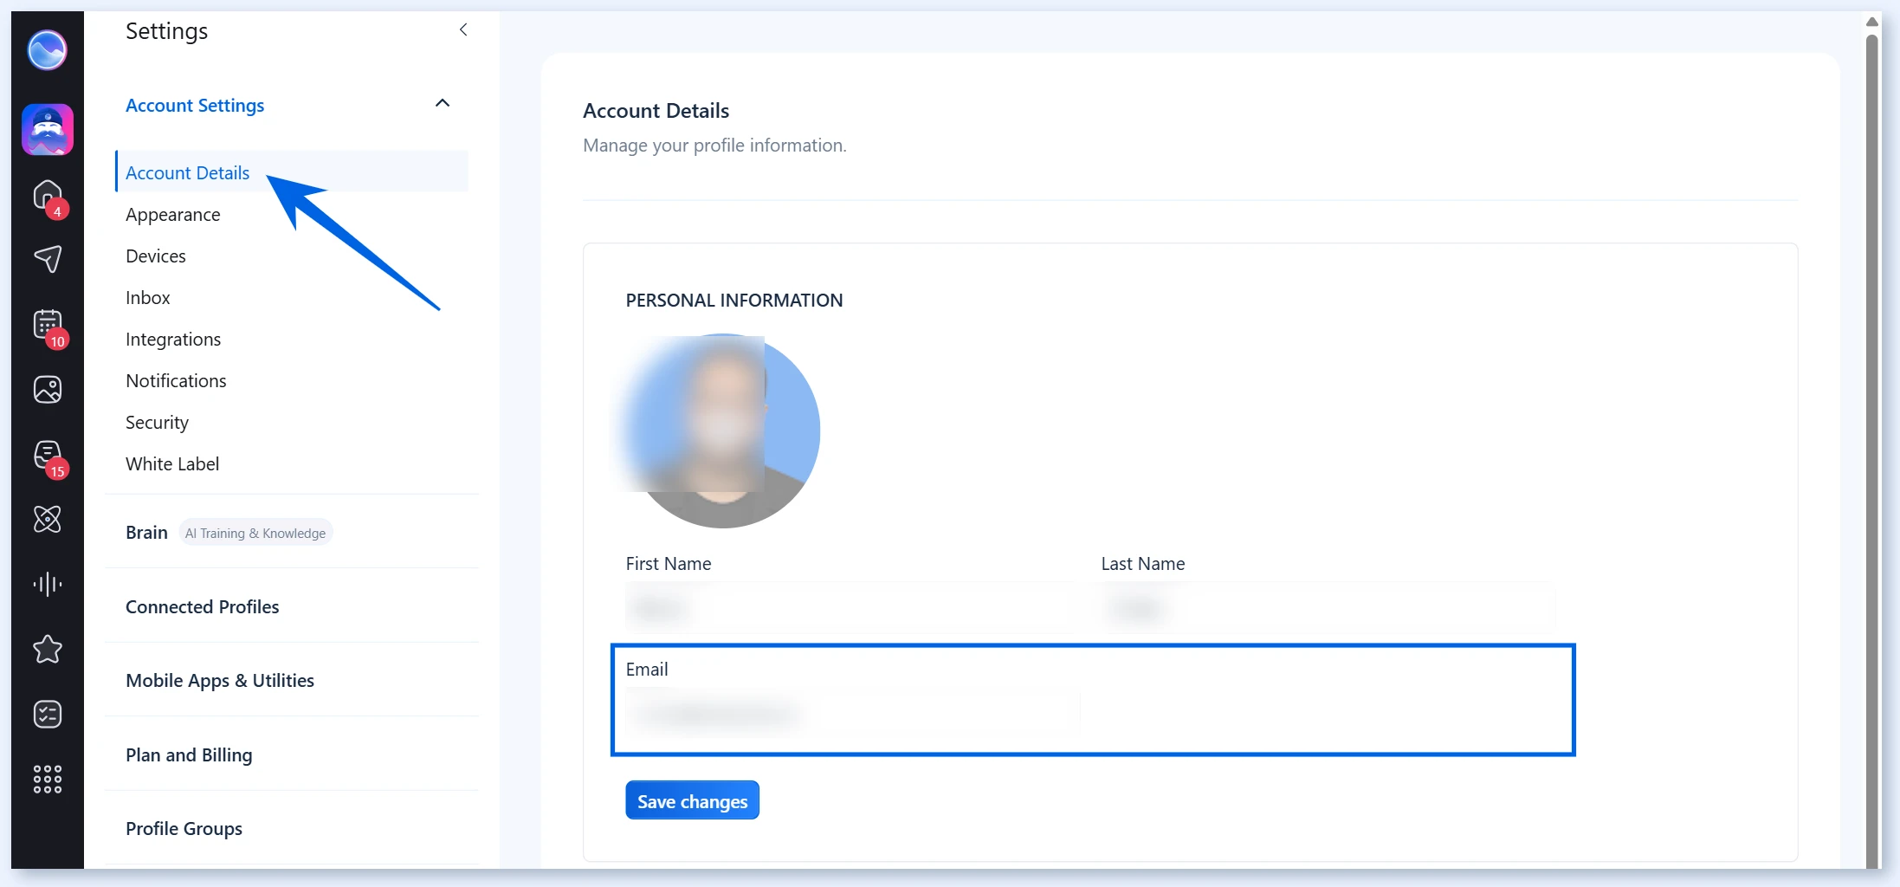Open the nine-dot apps grid icon
The width and height of the screenshot is (1900, 887).
[x=48, y=779]
